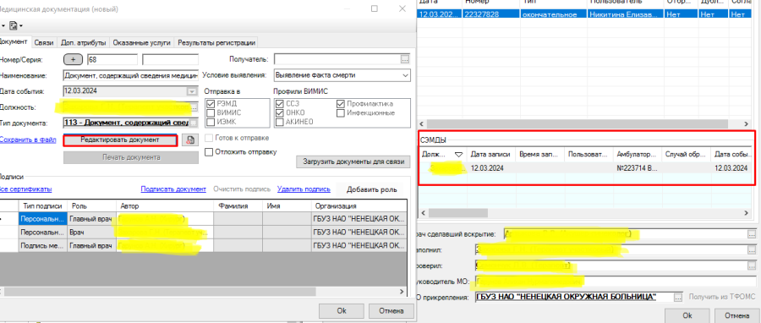Click the Дата записи column header in СЭМДы

[490, 155]
